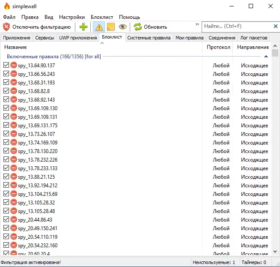Switch to the Системные правила tab

[149, 38]
